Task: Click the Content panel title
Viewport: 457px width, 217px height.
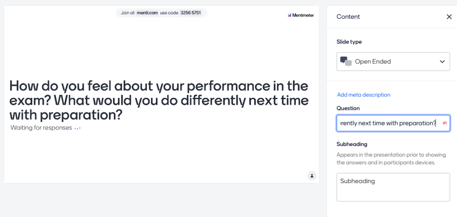Action: click(x=348, y=17)
